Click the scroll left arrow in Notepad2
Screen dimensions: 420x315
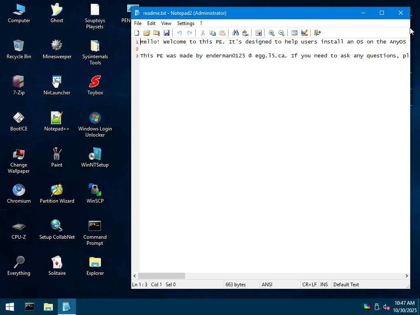(135, 276)
